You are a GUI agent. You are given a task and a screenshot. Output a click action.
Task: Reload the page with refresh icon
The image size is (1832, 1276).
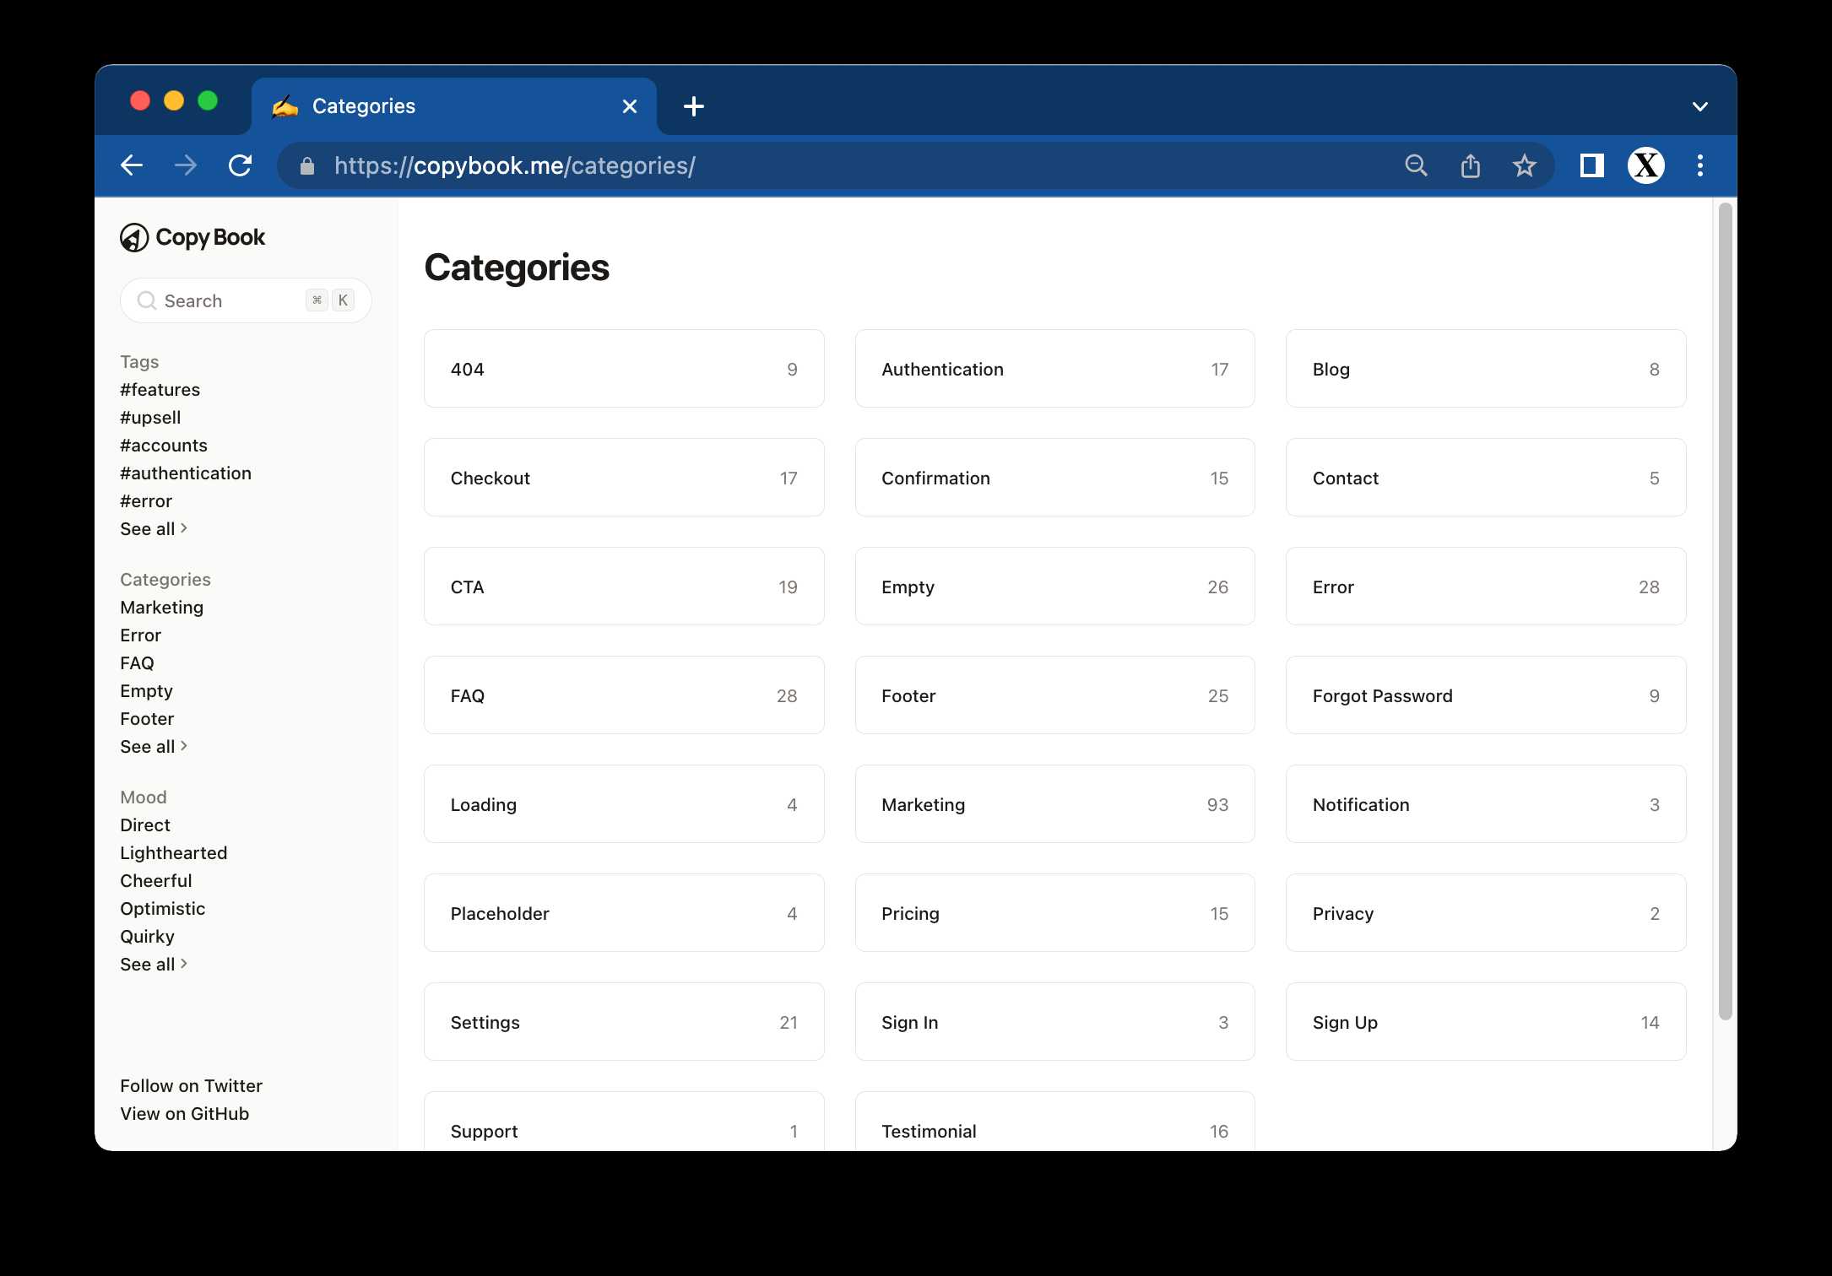point(241,165)
